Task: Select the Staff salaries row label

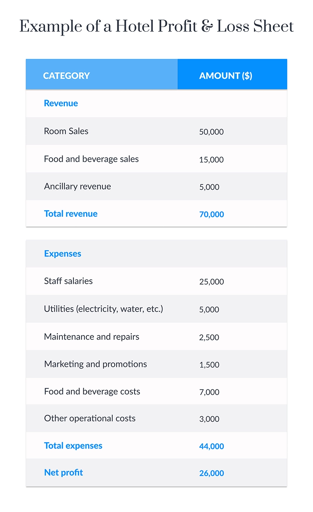Action: click(68, 281)
